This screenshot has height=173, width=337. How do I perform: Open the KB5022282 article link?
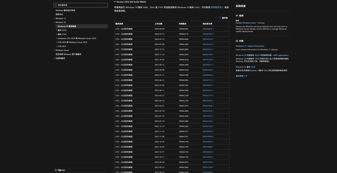(208, 121)
